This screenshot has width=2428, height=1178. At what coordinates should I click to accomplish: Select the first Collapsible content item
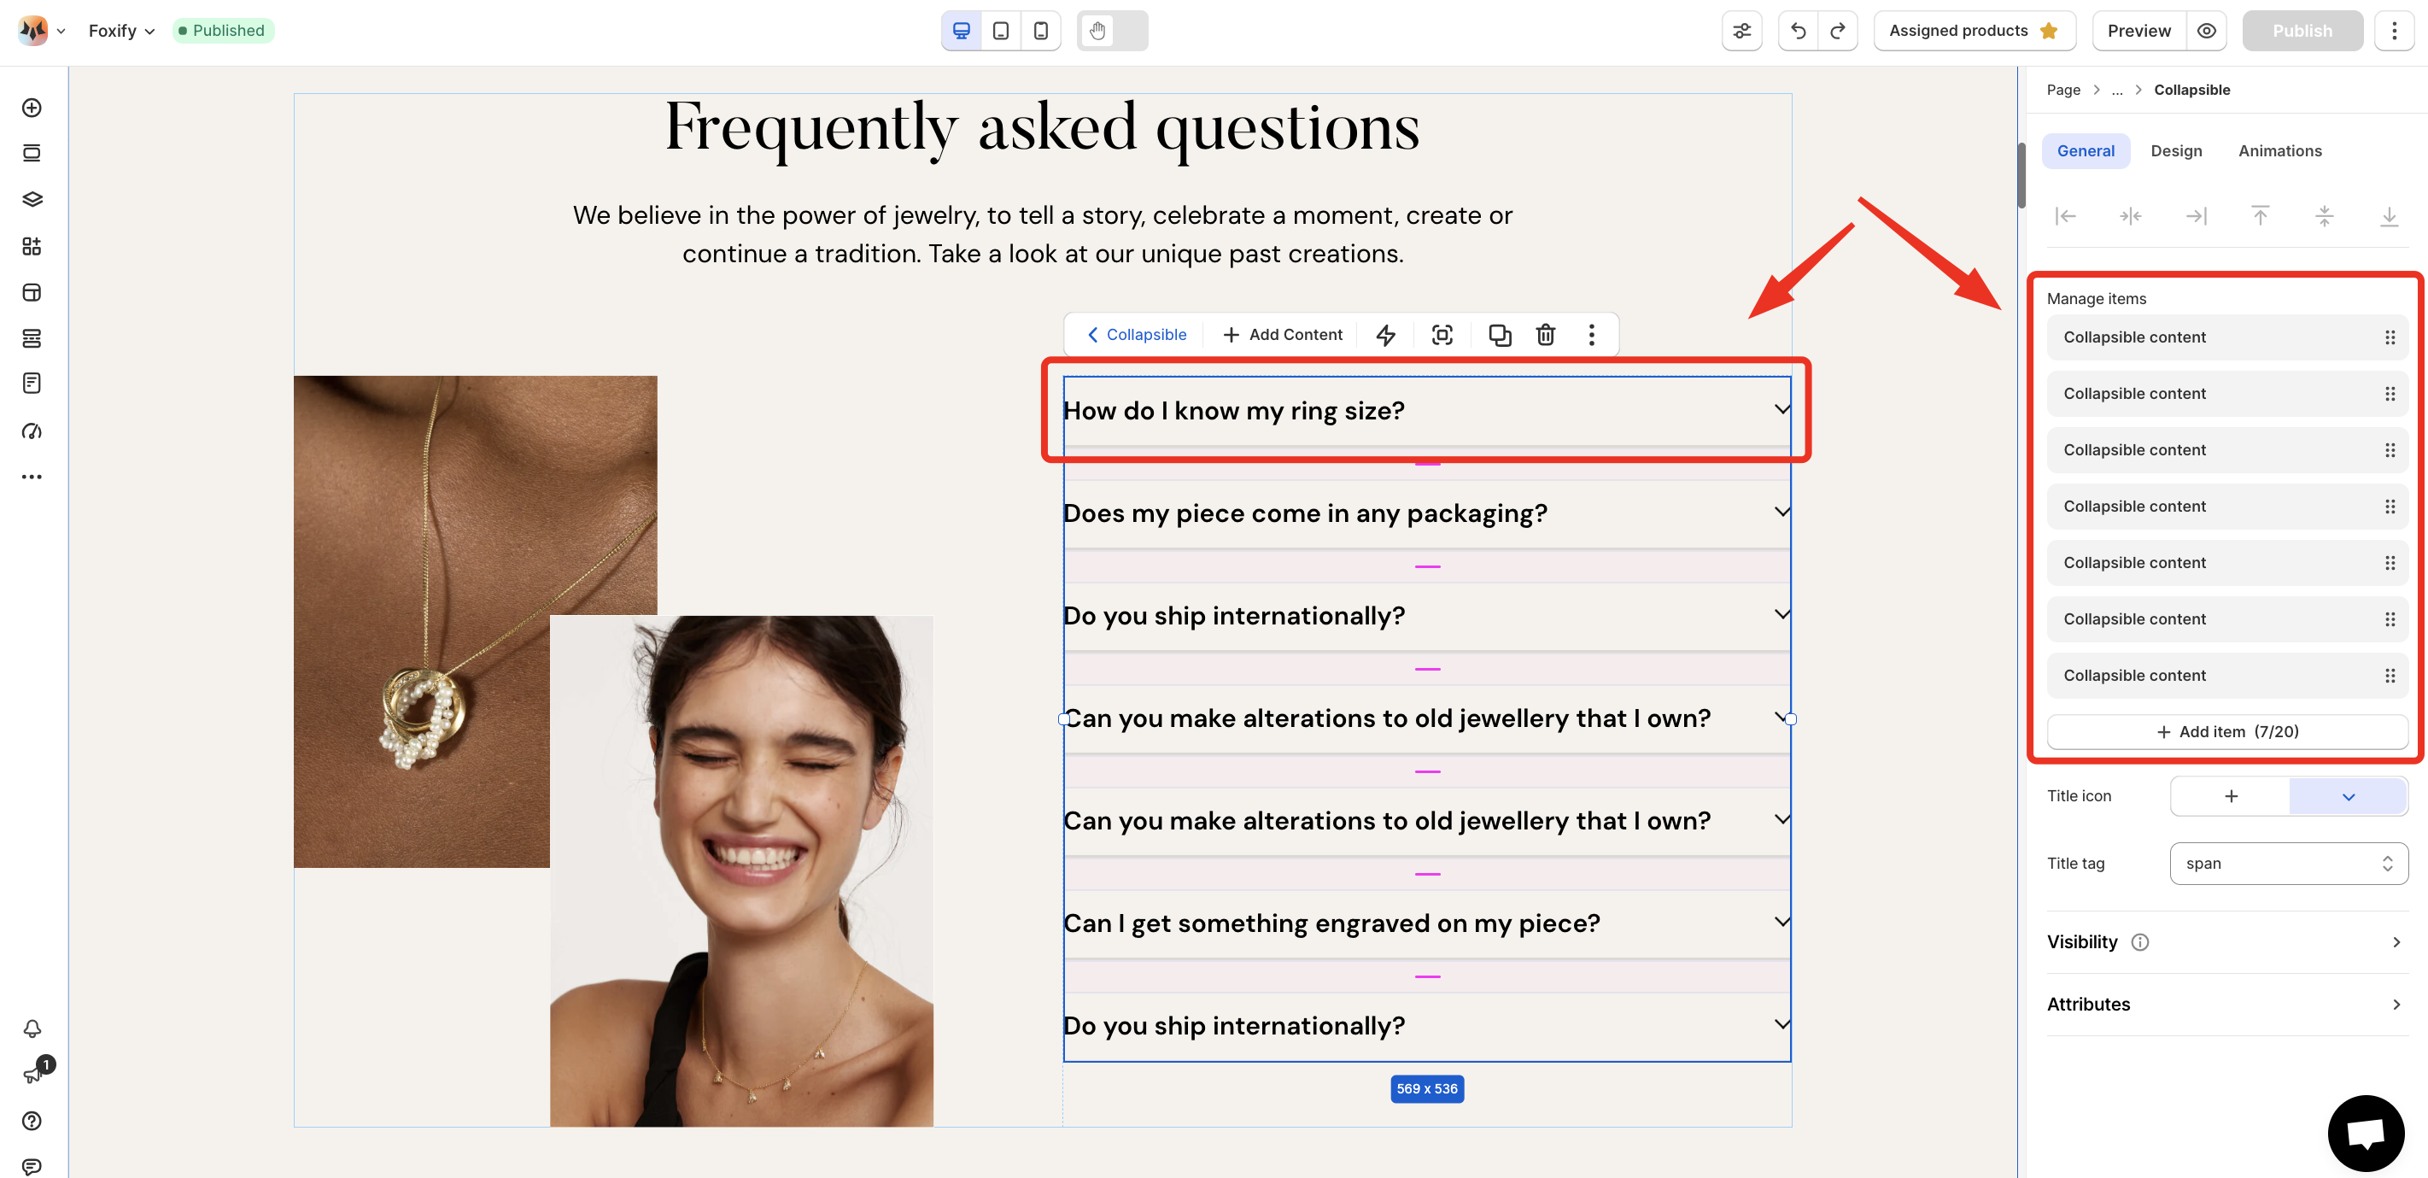2226,337
